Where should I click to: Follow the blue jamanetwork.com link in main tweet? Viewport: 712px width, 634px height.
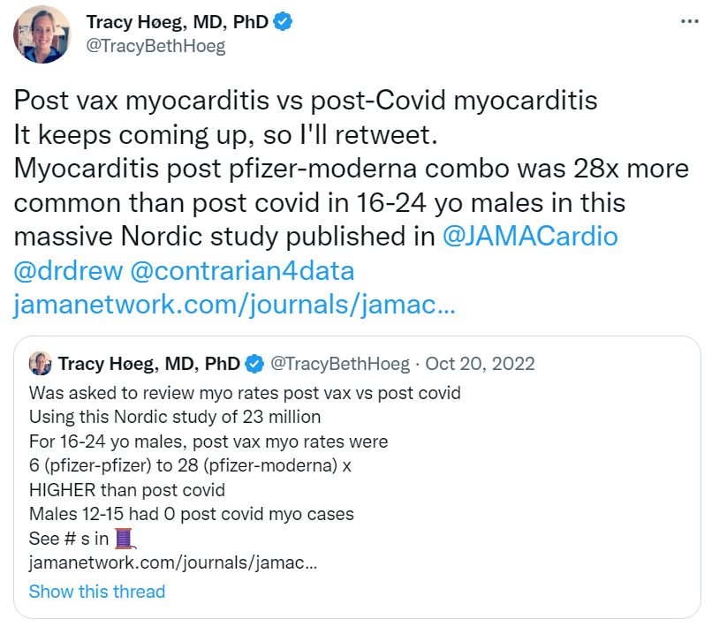(x=234, y=306)
